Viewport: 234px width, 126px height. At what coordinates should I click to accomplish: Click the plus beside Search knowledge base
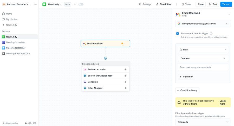pyautogui.click(x=126, y=76)
